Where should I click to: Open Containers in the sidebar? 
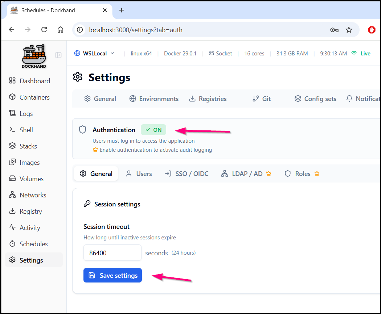coord(34,97)
